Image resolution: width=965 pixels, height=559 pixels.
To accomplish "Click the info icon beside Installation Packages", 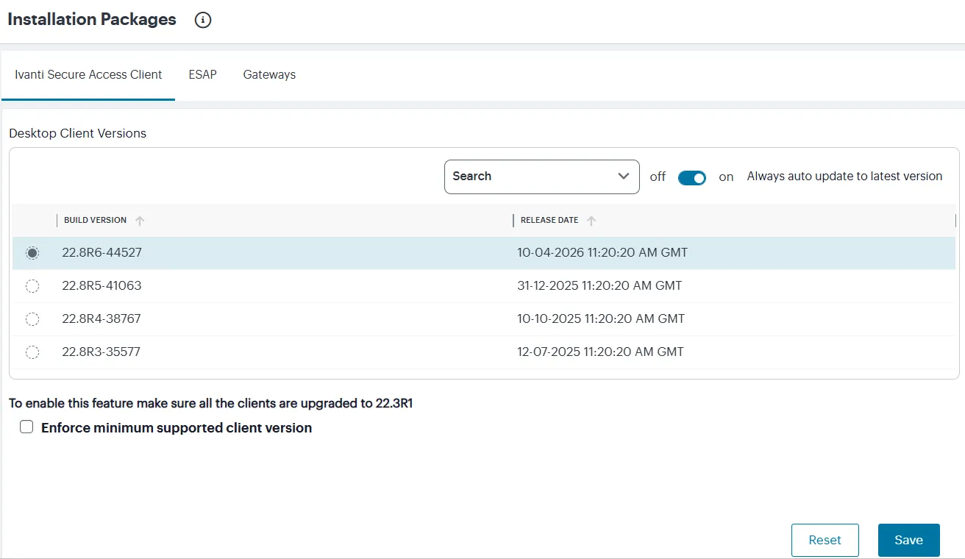I will (203, 21).
